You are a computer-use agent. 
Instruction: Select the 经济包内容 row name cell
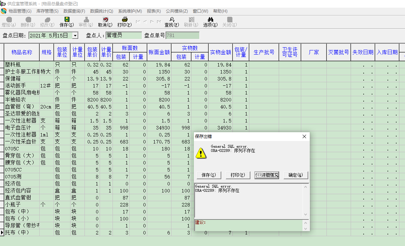point(22,191)
